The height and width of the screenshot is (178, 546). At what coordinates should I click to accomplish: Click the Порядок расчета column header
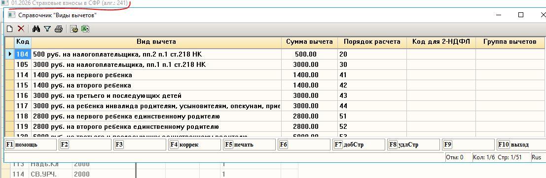click(372, 42)
